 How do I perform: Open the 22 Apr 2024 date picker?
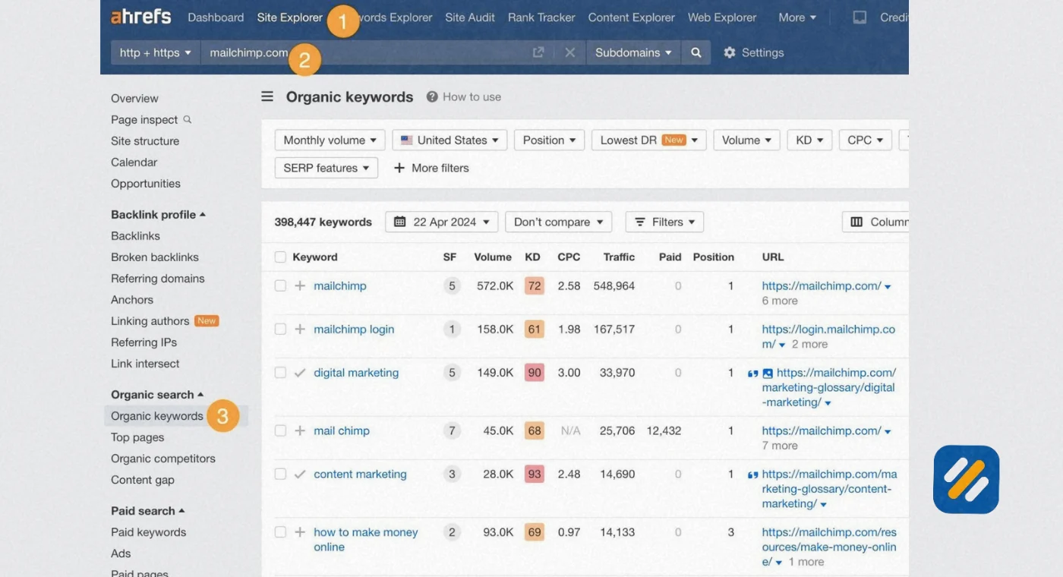tap(442, 222)
